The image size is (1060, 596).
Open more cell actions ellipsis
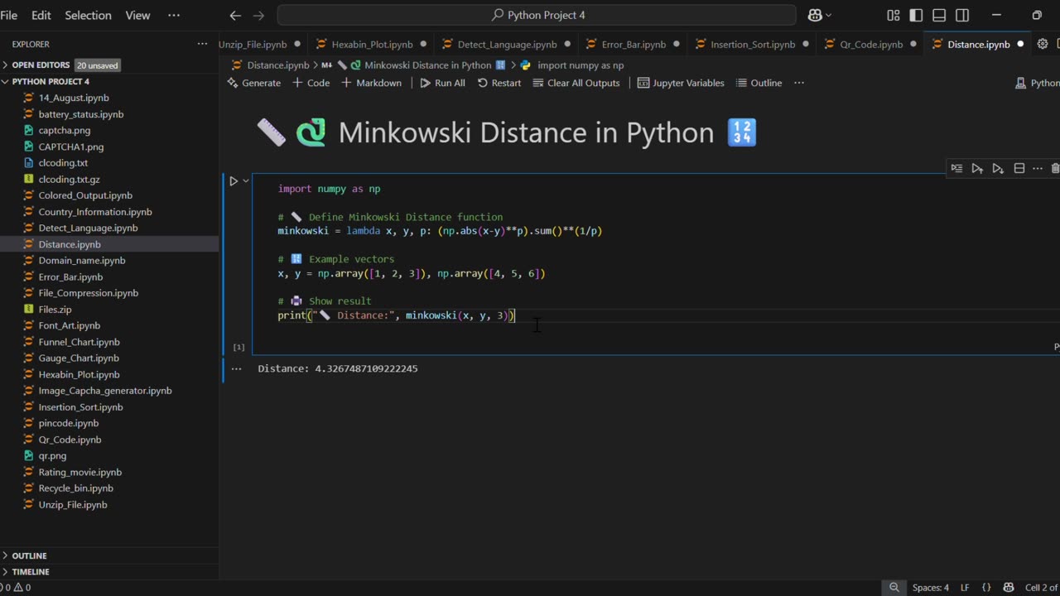1038,168
